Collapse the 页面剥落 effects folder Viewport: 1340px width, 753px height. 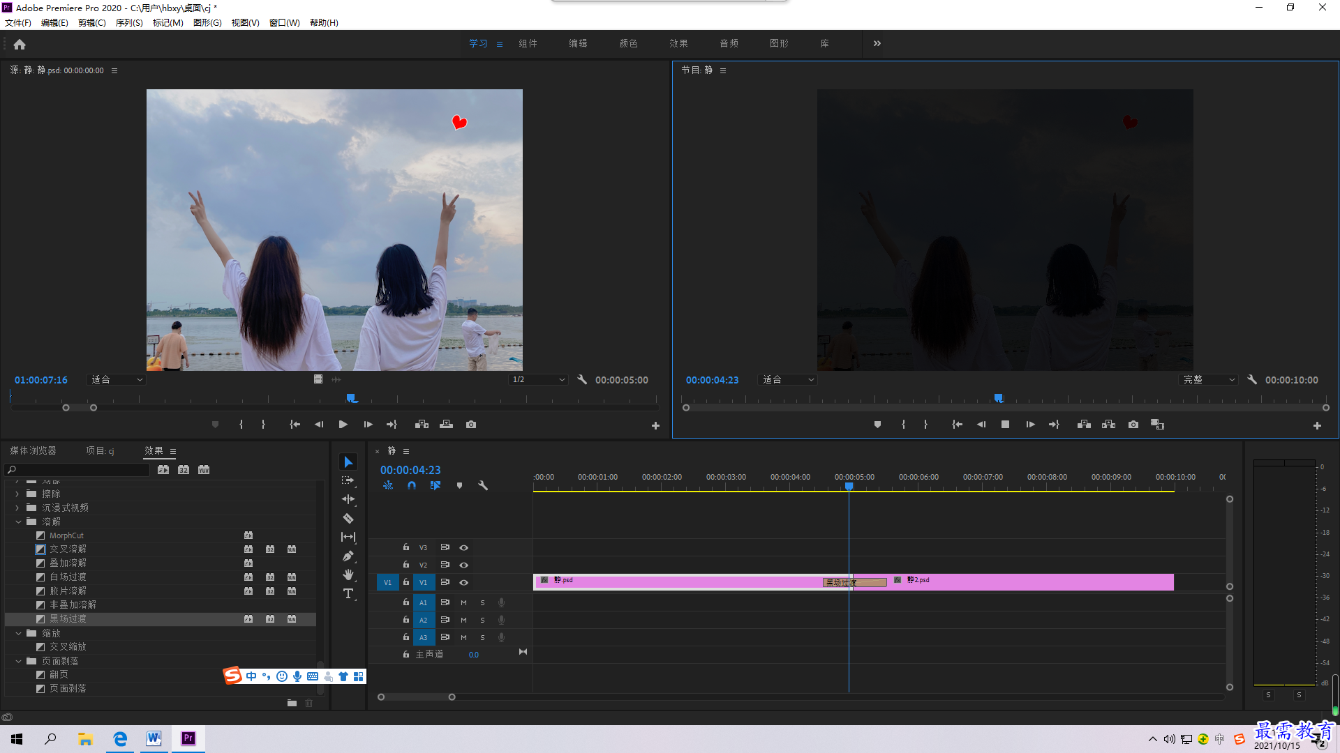point(17,662)
